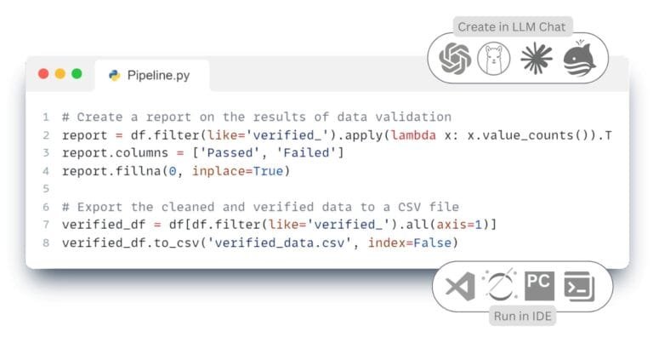Image resolution: width=653 pixels, height=343 pixels.
Task: Place cursor on report.fillna code line
Action: [x=176, y=171]
